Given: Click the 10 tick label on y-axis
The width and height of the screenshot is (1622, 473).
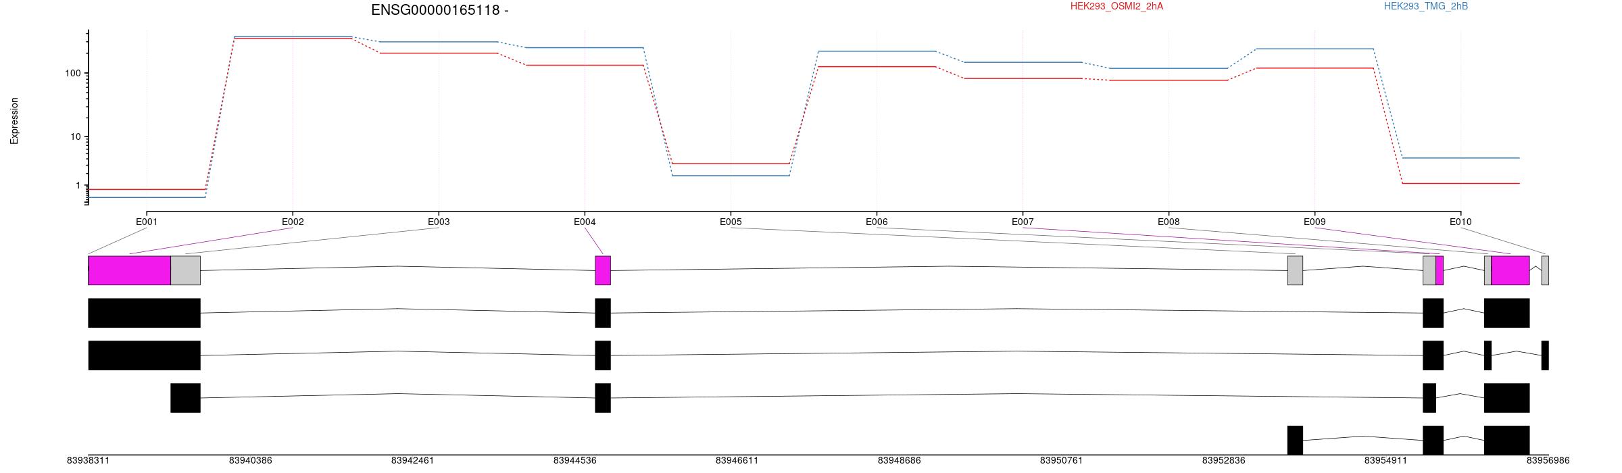Looking at the screenshot, I should 75,136.
